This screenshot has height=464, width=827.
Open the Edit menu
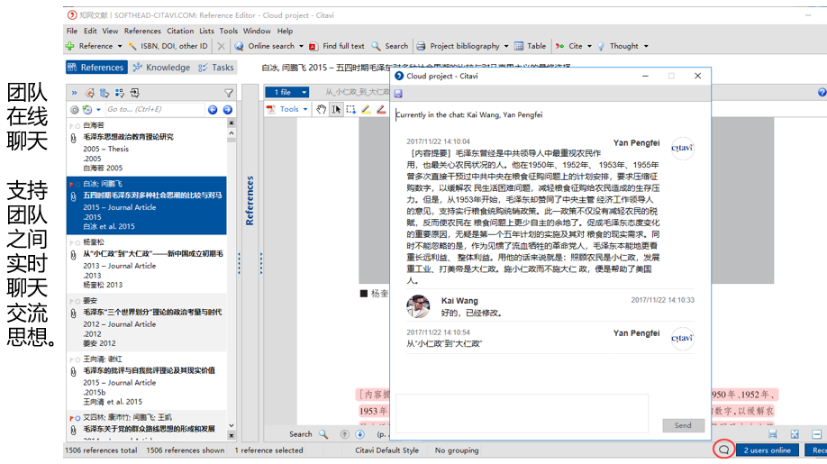pos(90,32)
